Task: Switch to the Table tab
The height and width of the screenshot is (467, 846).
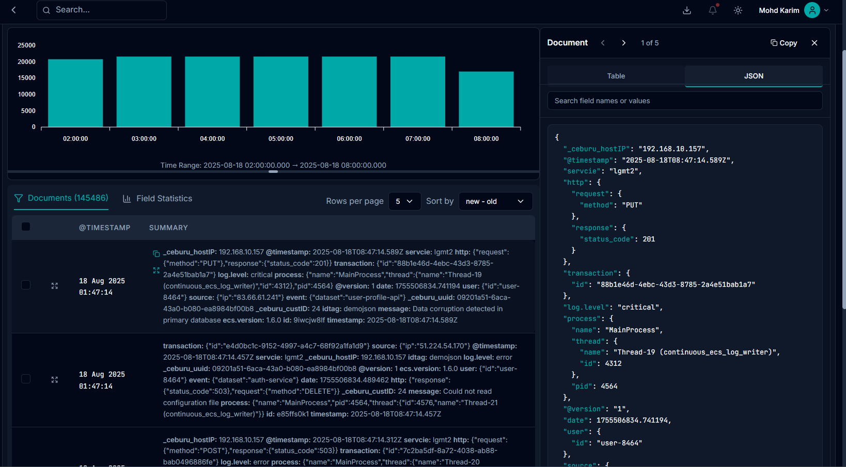Action: [x=616, y=76]
